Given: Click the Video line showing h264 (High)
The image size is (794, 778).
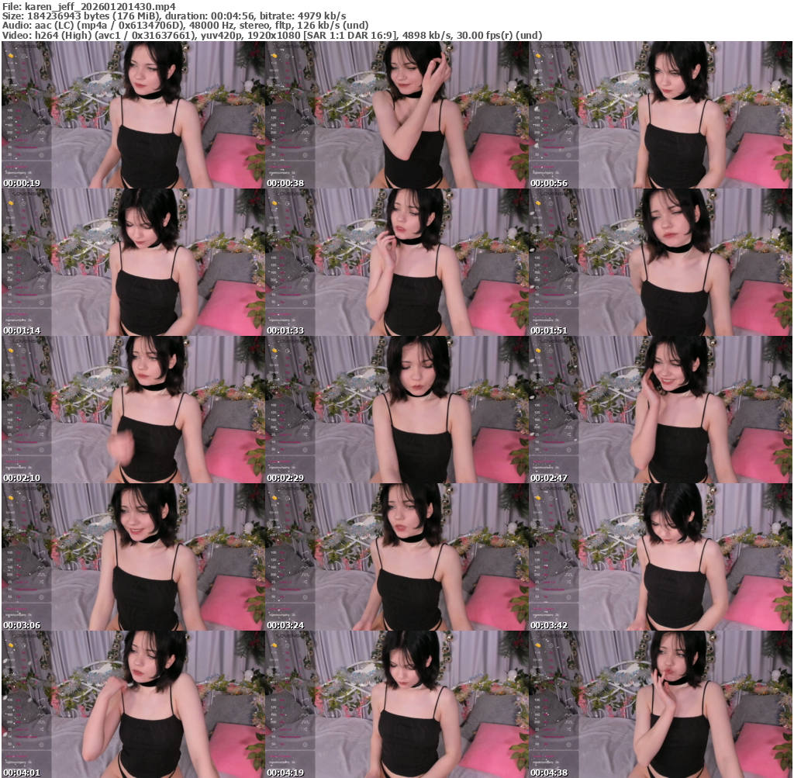Looking at the screenshot, I should pyautogui.click(x=272, y=36).
